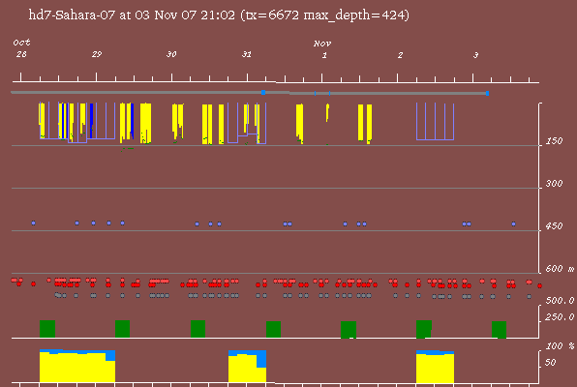Click the yellow percentage block near Oct 31
This screenshot has height=387, width=577.
coord(247,369)
